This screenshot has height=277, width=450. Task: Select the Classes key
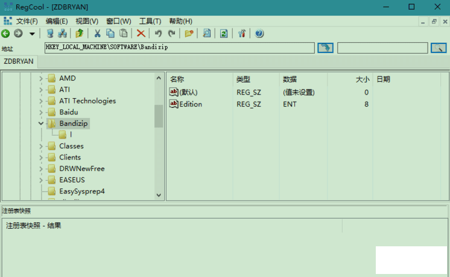coord(71,146)
